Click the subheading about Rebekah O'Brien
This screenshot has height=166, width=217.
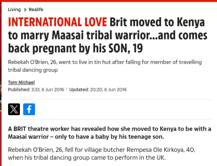point(105,66)
